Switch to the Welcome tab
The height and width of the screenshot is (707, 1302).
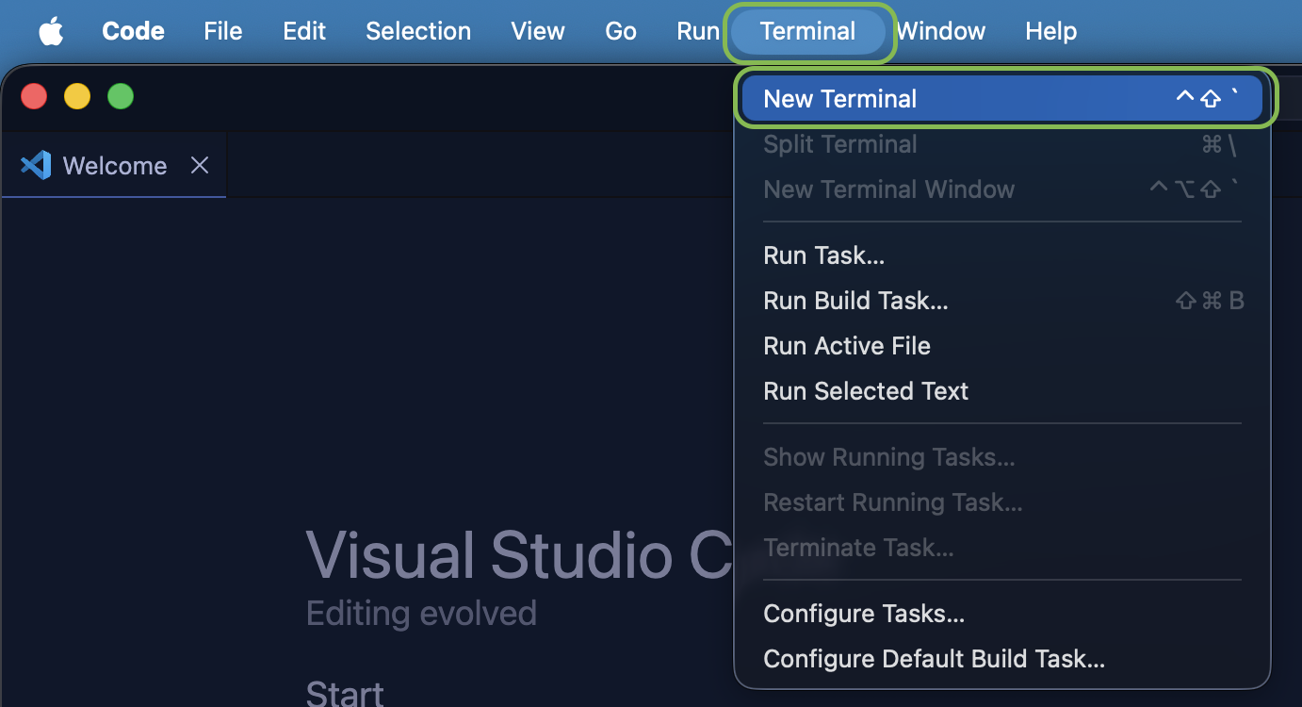(x=114, y=166)
